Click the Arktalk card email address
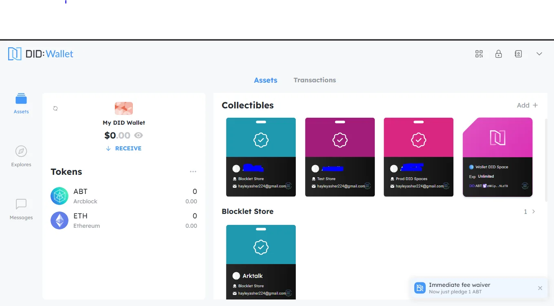 point(262,293)
